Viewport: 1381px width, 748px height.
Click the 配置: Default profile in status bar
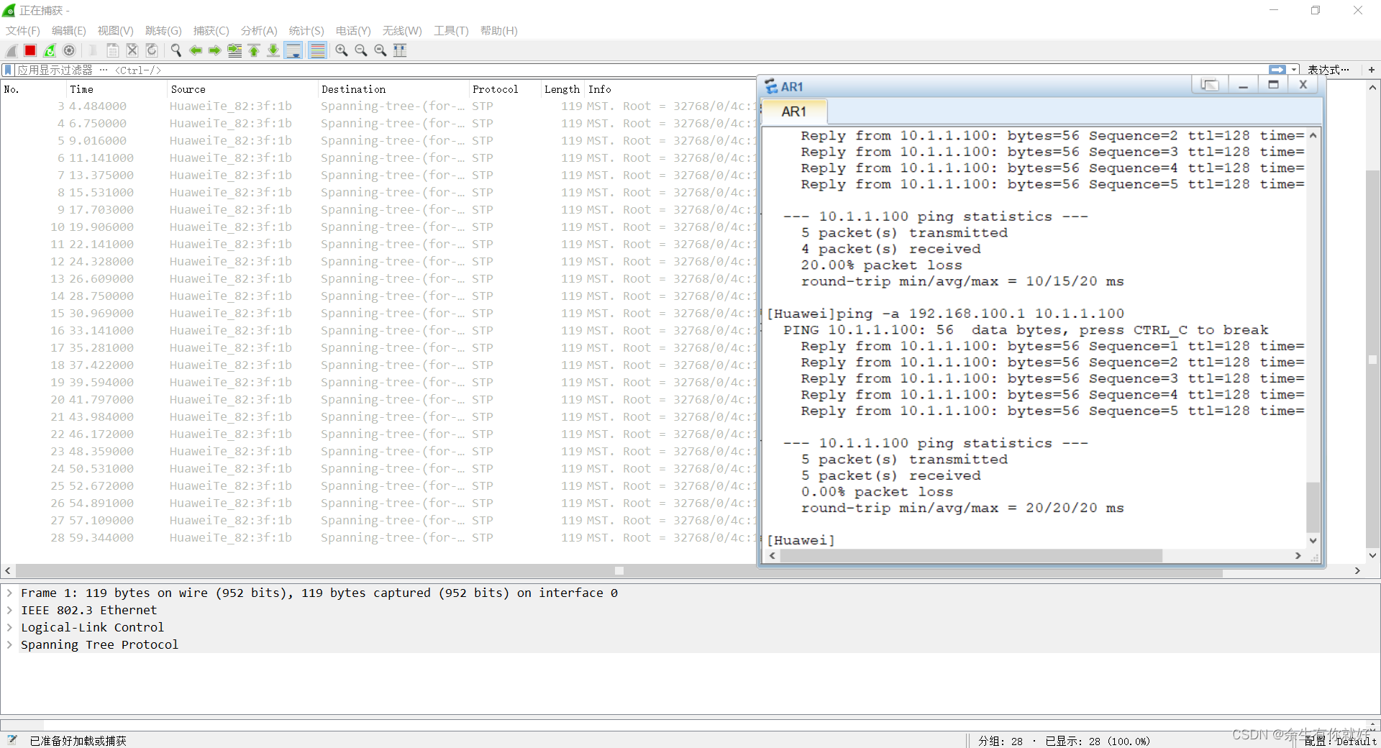point(1340,740)
